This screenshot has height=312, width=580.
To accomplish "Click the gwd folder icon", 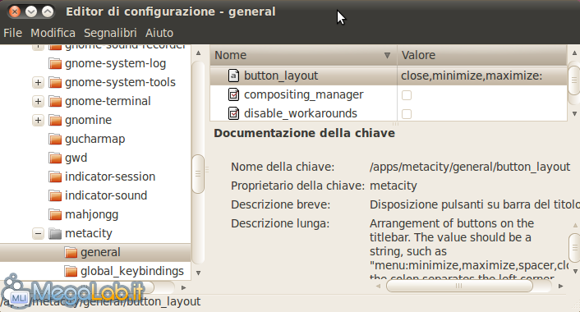I will pos(55,158).
